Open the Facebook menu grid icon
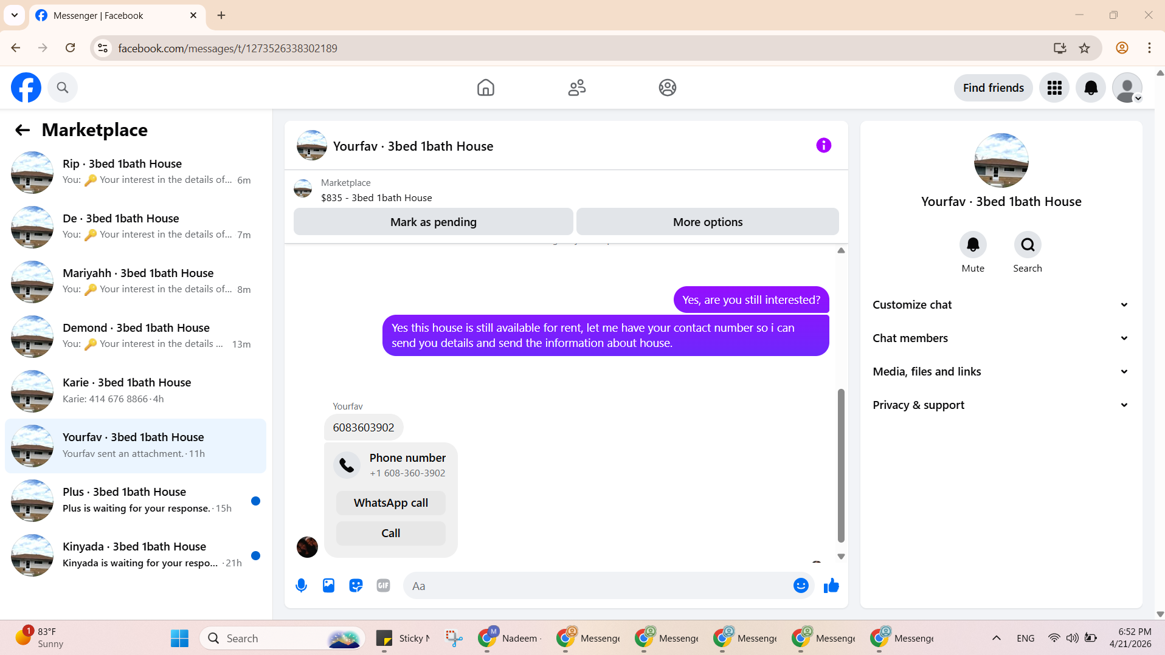This screenshot has height=655, width=1165. tap(1054, 88)
